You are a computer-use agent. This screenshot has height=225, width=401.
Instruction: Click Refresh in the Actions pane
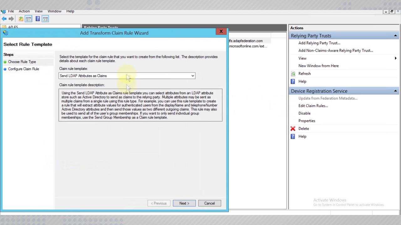(x=304, y=74)
